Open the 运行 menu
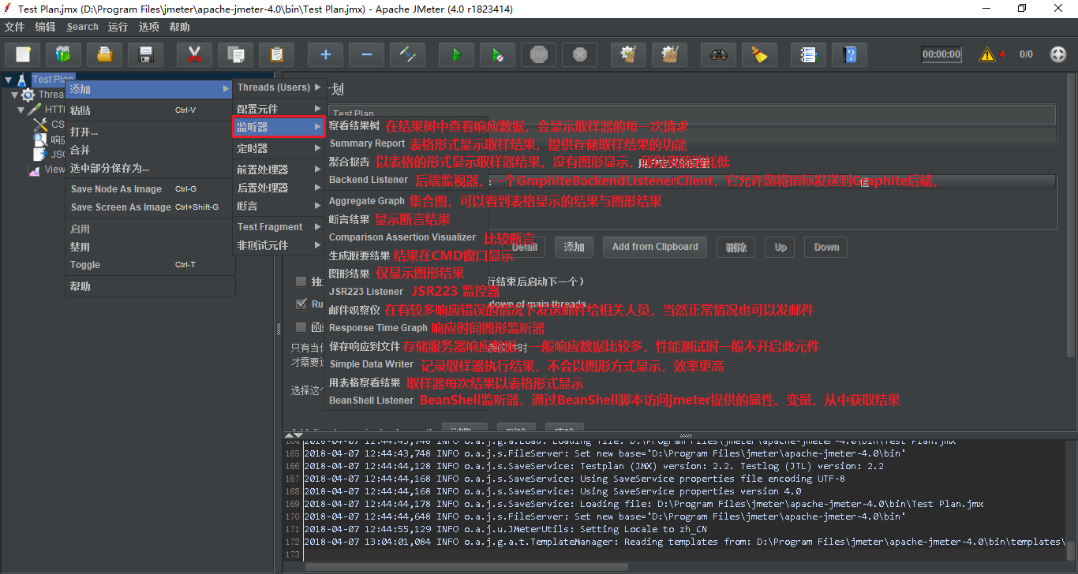The image size is (1078, 574). click(x=118, y=27)
